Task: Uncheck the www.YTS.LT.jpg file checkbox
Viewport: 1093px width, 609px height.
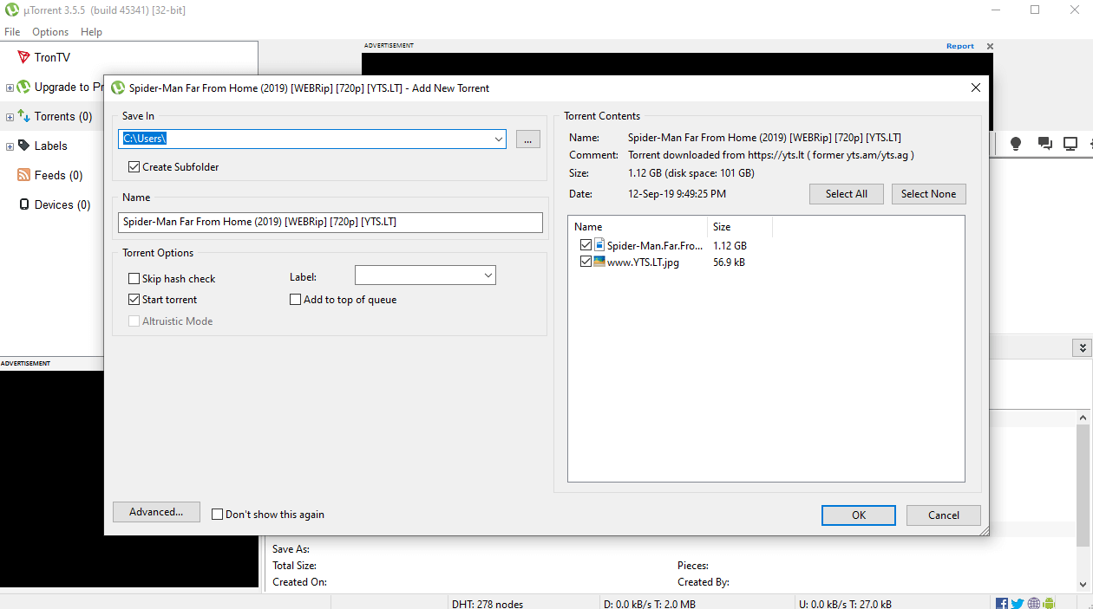Action: pos(586,262)
